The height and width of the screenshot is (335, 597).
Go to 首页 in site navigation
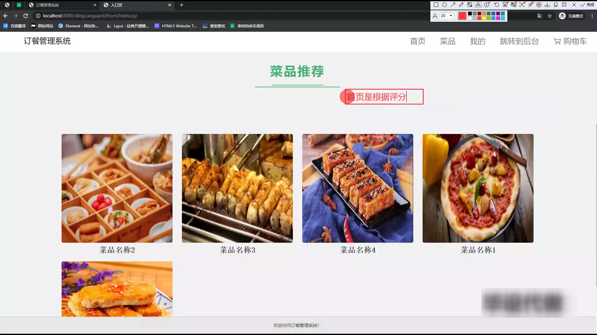[418, 41]
